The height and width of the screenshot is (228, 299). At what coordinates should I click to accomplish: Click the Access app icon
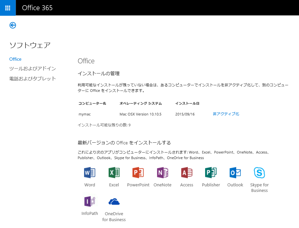click(x=187, y=173)
